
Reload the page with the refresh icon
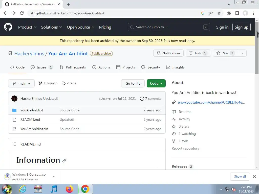(22, 13)
